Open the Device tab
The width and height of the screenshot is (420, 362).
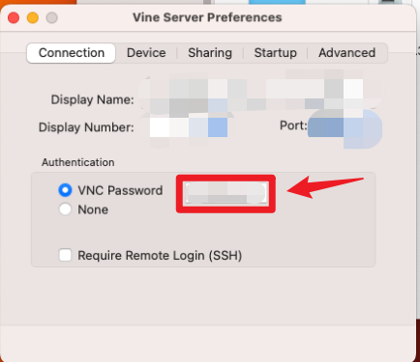pos(146,53)
